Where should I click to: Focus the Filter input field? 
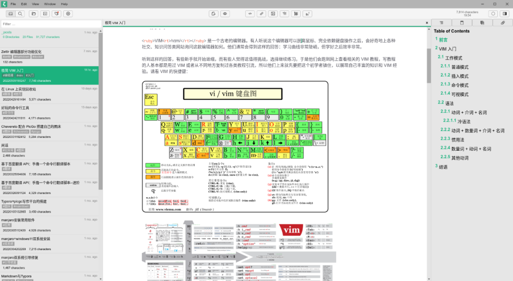point(51,24)
